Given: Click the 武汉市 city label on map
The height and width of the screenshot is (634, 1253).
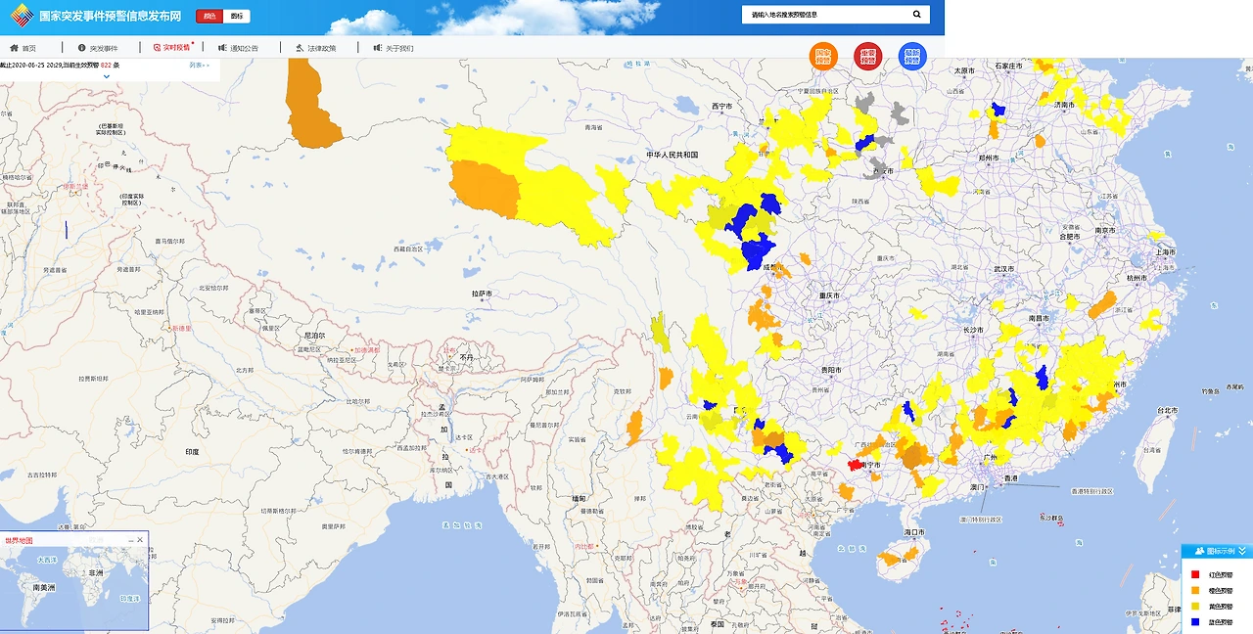Looking at the screenshot, I should click(1002, 269).
